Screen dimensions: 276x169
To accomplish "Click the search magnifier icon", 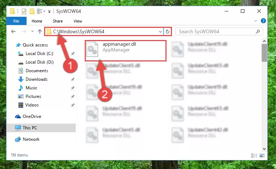I will pos(258,31).
